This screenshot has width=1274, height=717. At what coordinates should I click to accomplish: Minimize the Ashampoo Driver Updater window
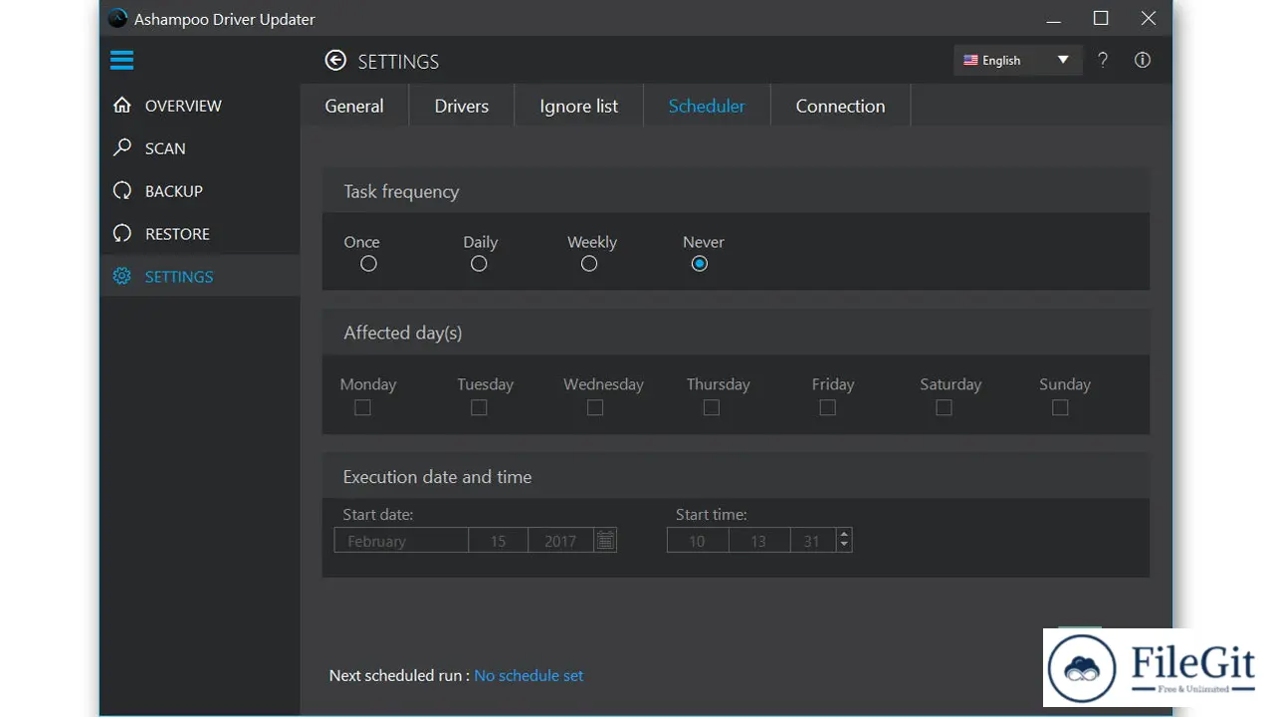tap(1053, 18)
